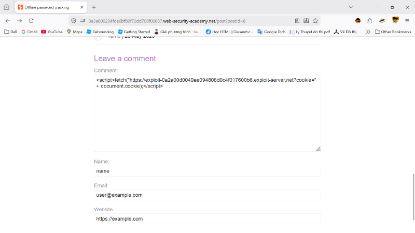
Task: Minimize the browser window
Action: pos(378,7)
